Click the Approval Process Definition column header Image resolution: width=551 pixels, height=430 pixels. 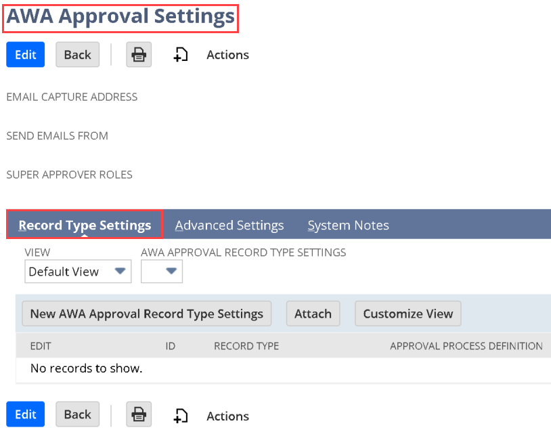pyautogui.click(x=466, y=346)
